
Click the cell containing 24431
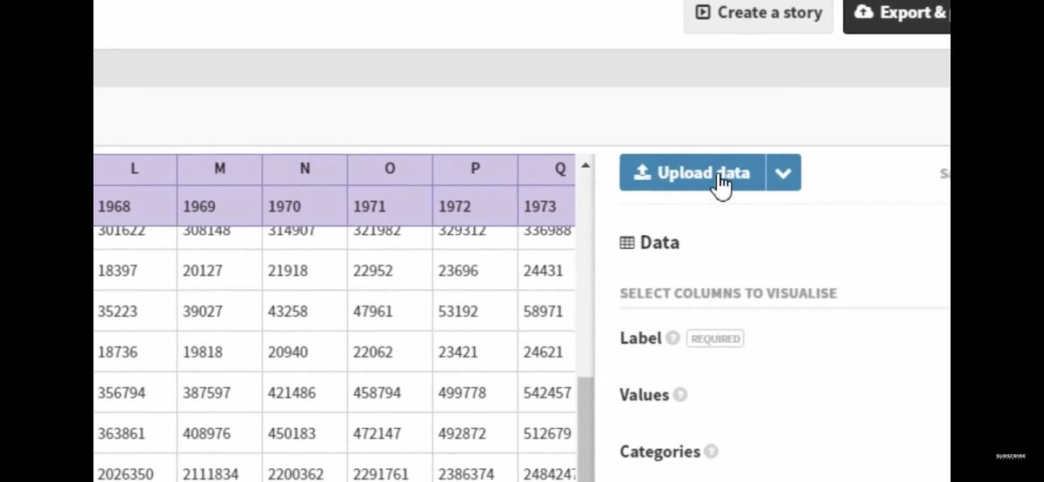coord(547,271)
